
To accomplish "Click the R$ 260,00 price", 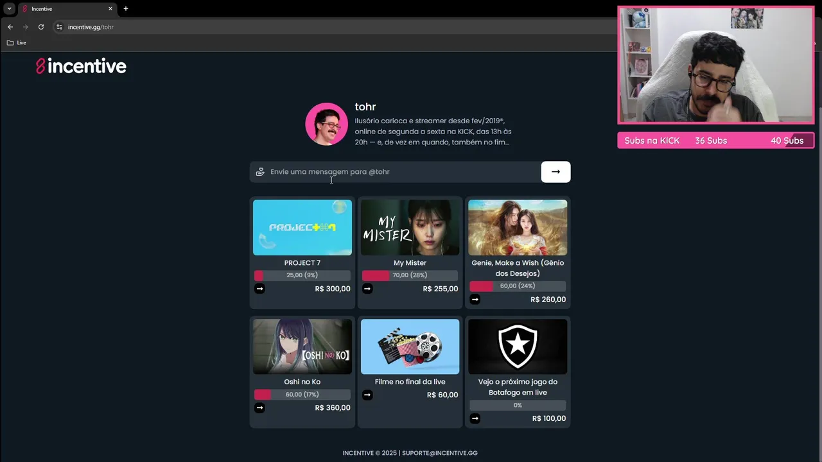I will [x=548, y=300].
